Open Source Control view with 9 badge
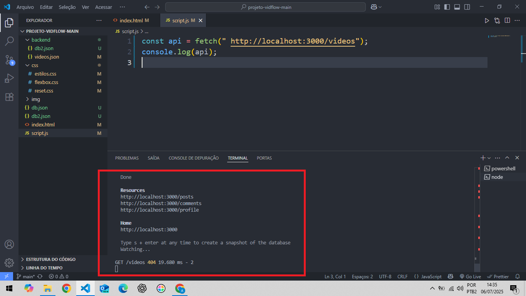 point(9,60)
